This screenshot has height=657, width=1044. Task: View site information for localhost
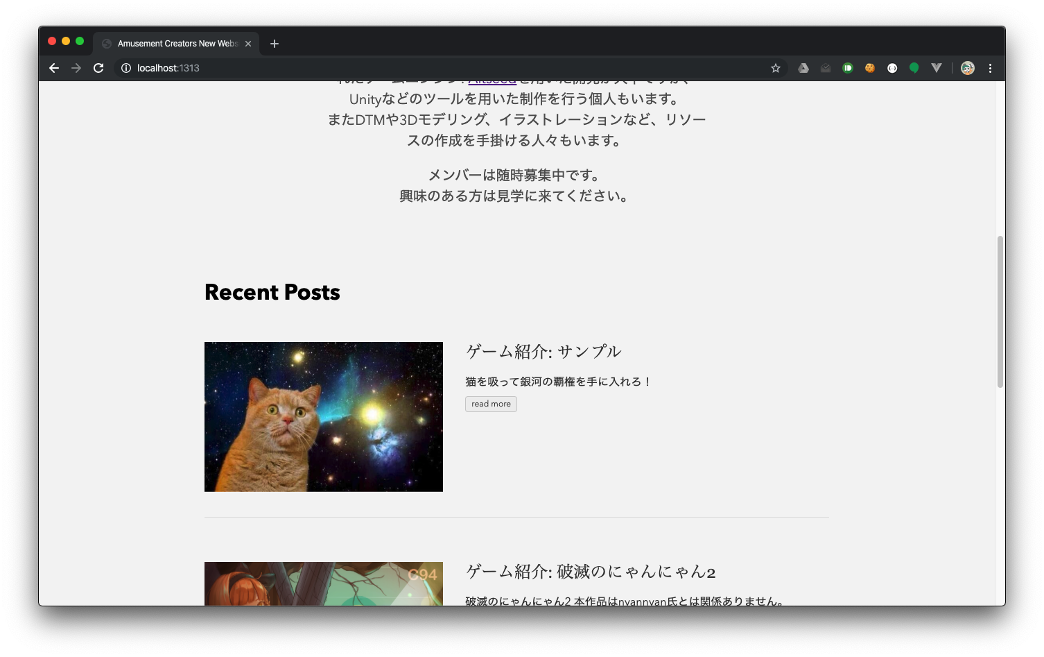126,68
